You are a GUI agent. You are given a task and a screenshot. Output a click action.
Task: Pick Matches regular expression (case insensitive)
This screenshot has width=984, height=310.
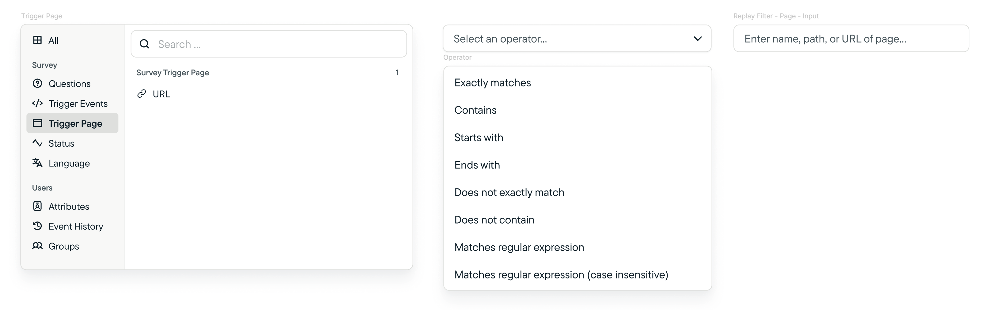577,275
